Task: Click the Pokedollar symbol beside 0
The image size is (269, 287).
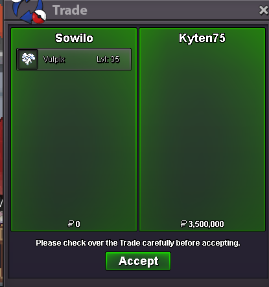Action: [x=71, y=224]
